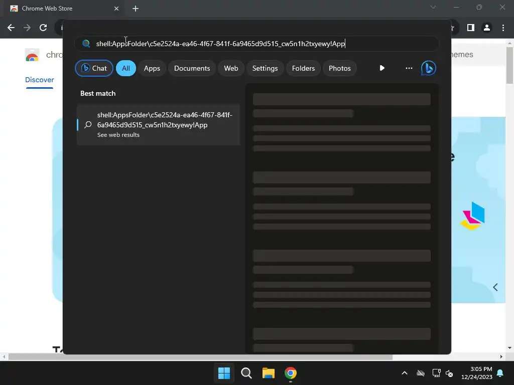Open the Discover tab in Chrome Web Store

click(x=39, y=80)
